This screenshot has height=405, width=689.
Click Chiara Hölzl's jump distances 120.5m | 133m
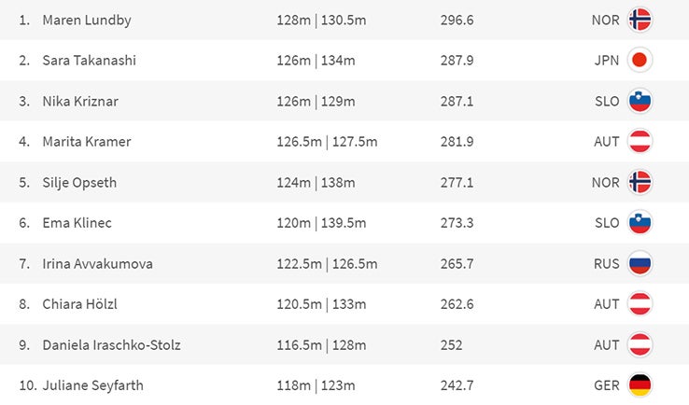[x=320, y=304]
